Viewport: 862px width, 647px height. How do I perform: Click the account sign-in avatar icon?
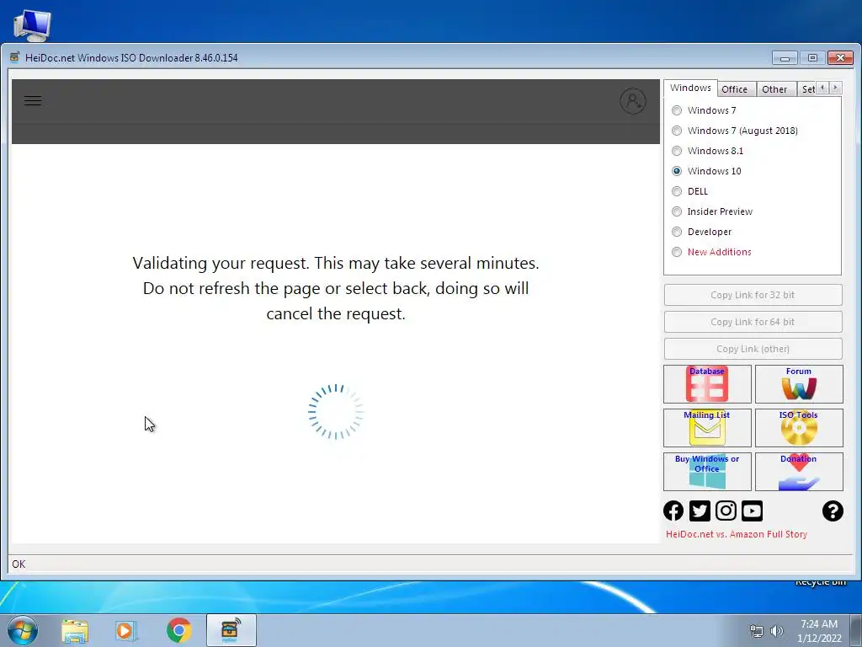click(633, 101)
